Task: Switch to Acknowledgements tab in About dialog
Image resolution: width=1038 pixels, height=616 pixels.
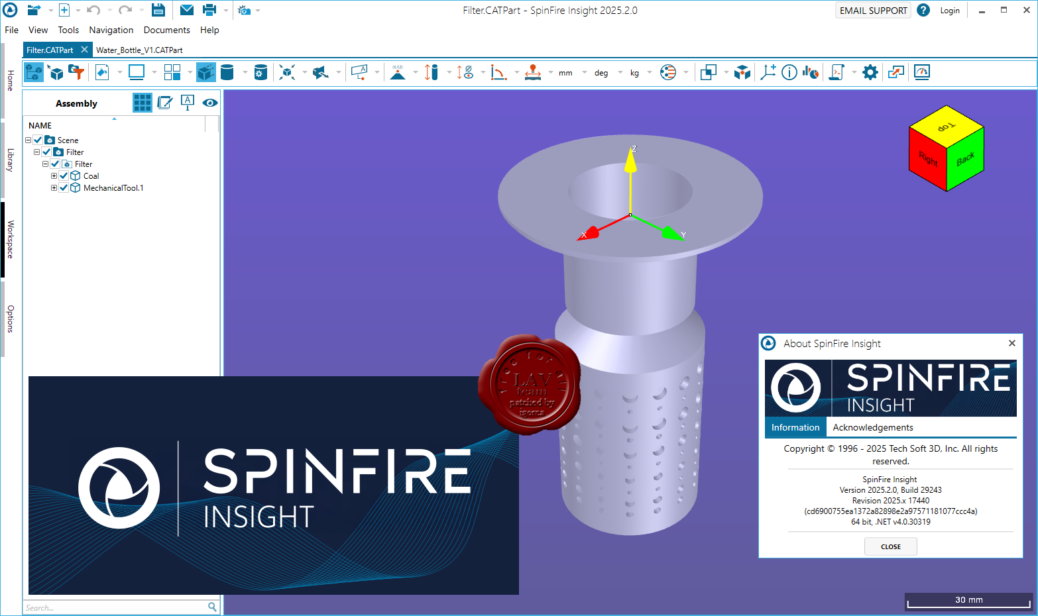Action: 873,427
